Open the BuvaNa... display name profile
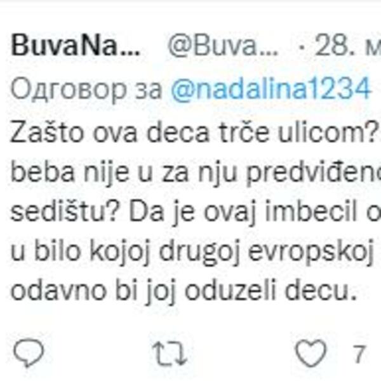This screenshot has height=381, width=381. 76,46
